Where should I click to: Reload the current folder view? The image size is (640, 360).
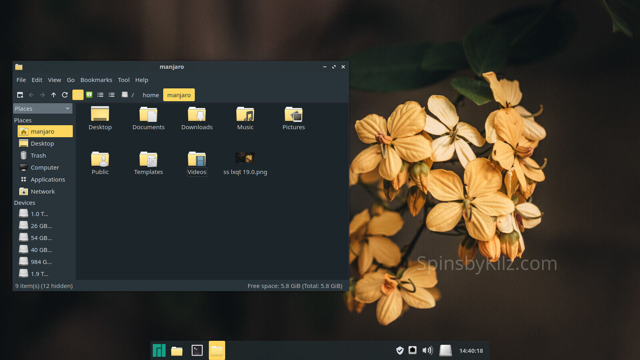click(x=65, y=95)
